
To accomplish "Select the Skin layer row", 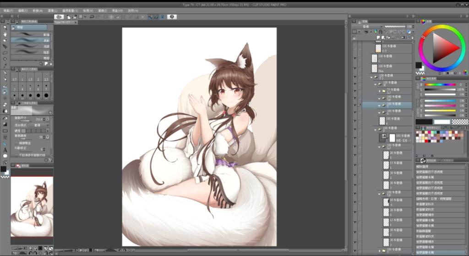I will tap(391, 68).
